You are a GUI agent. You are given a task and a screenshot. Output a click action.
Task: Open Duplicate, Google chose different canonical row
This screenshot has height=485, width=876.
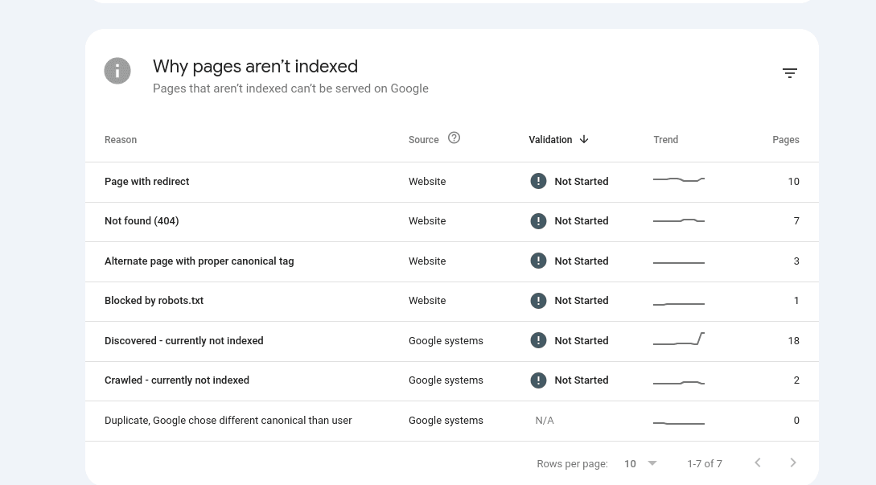[x=228, y=421]
